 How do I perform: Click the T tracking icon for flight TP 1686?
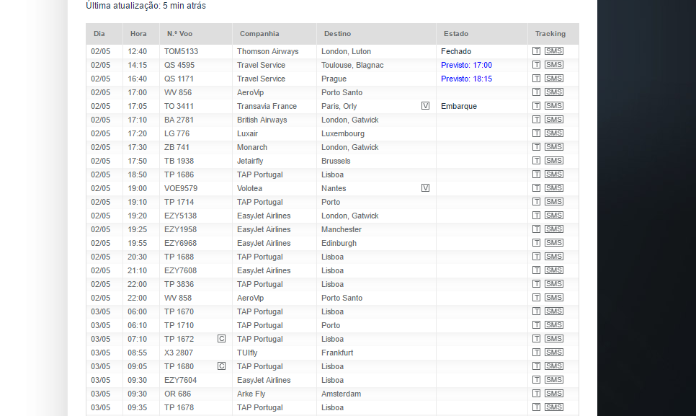pyautogui.click(x=536, y=174)
